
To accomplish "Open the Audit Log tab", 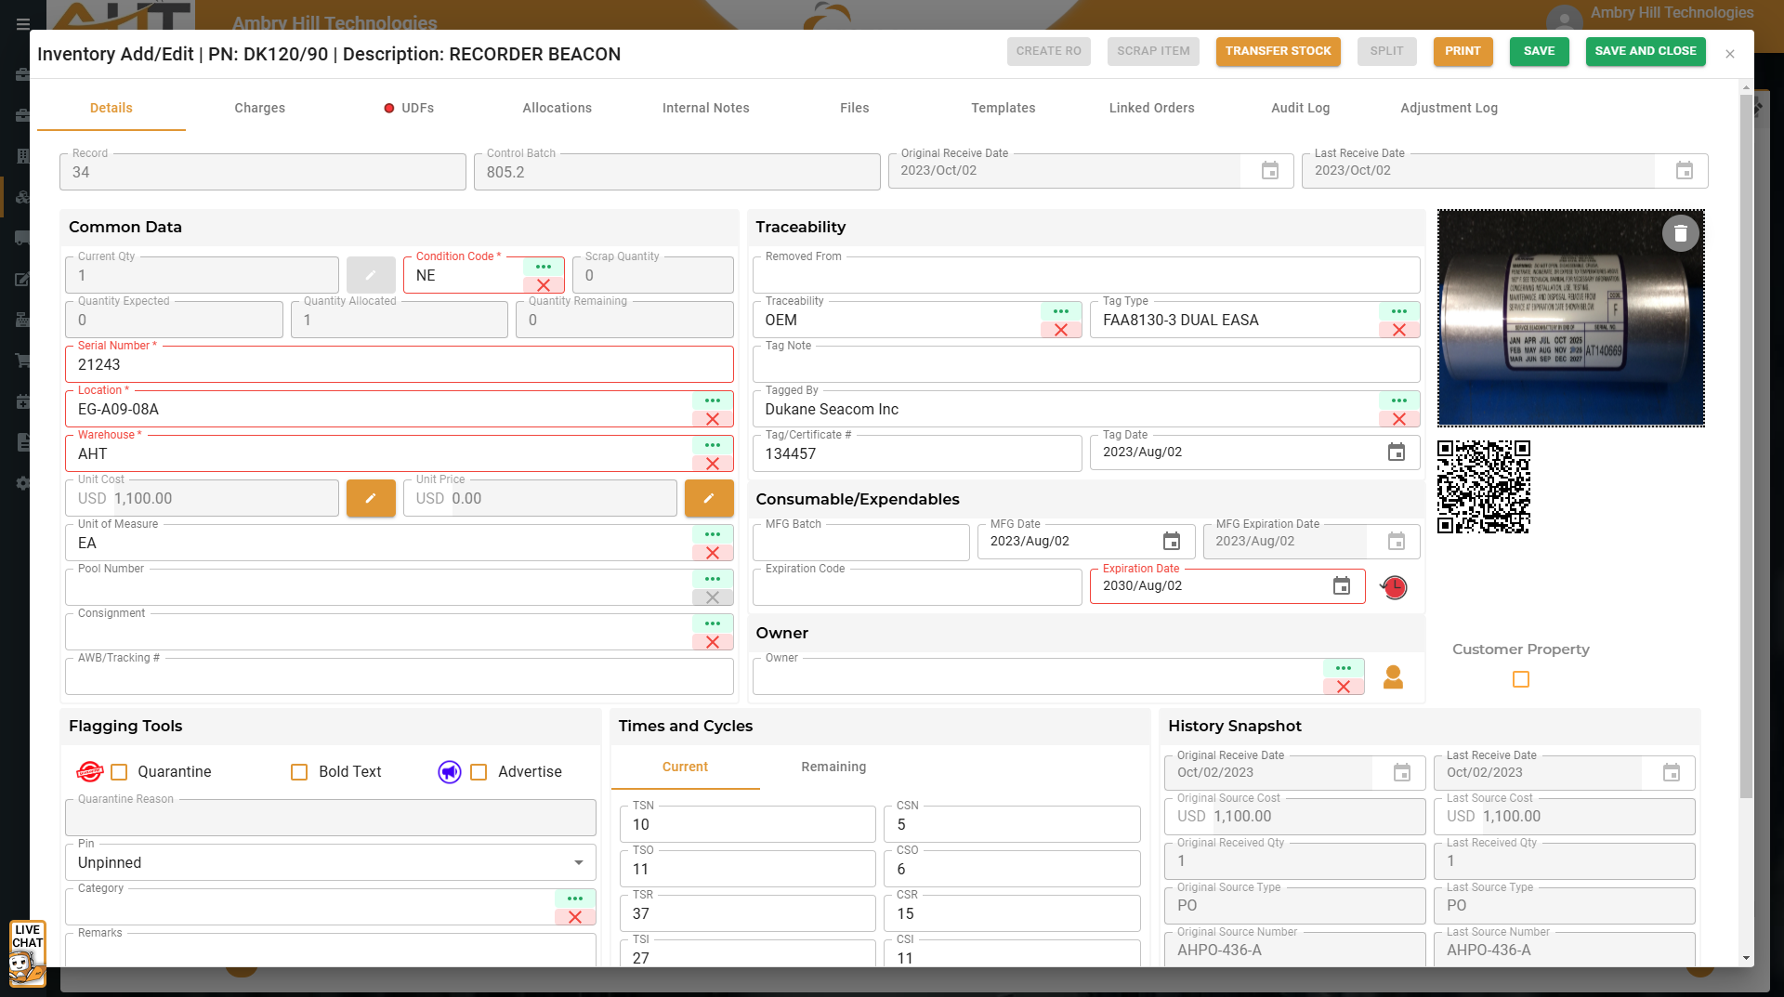I will point(1300,108).
